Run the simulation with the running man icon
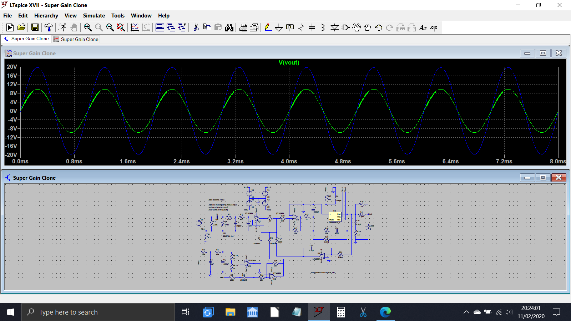Viewport: 571px width, 321px height. click(x=62, y=27)
